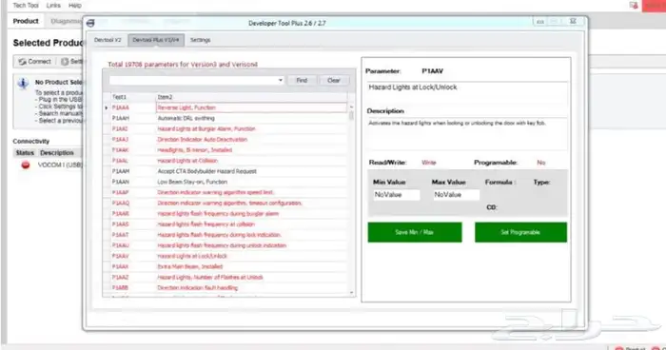Click the red Write value label
Image resolution: width=666 pixels, height=350 pixels.
point(428,163)
